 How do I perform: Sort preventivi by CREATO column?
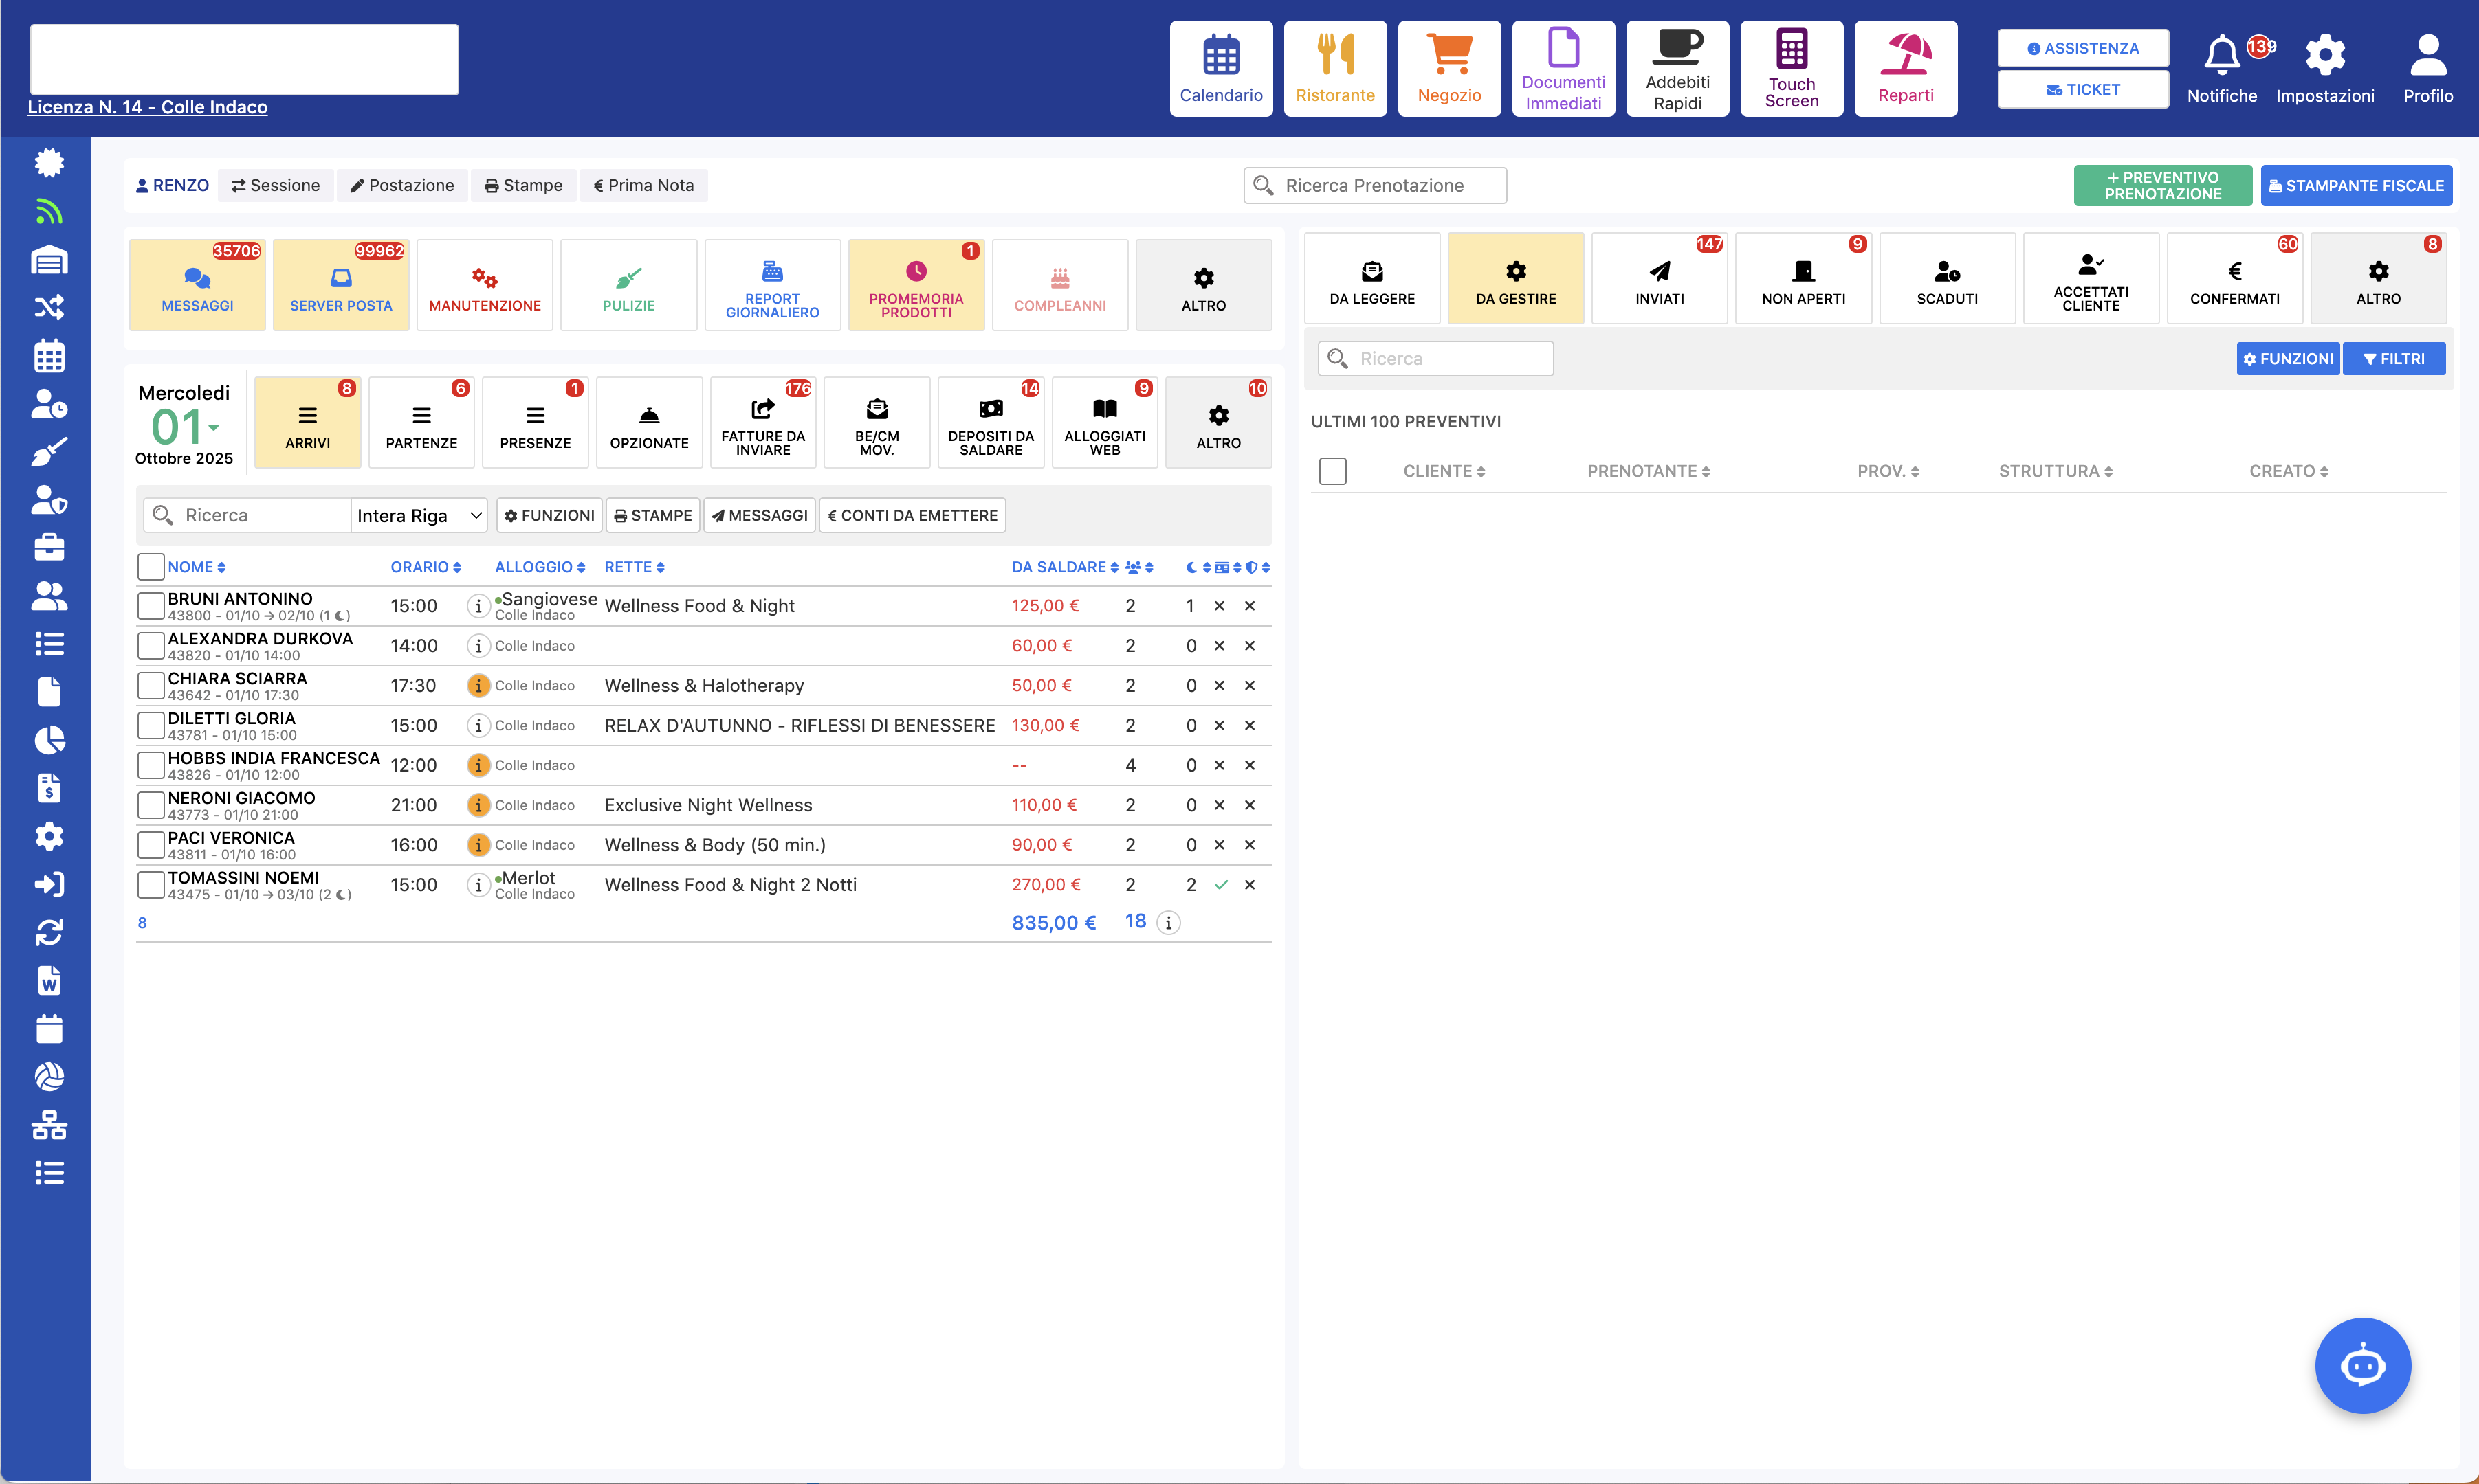tap(2288, 471)
